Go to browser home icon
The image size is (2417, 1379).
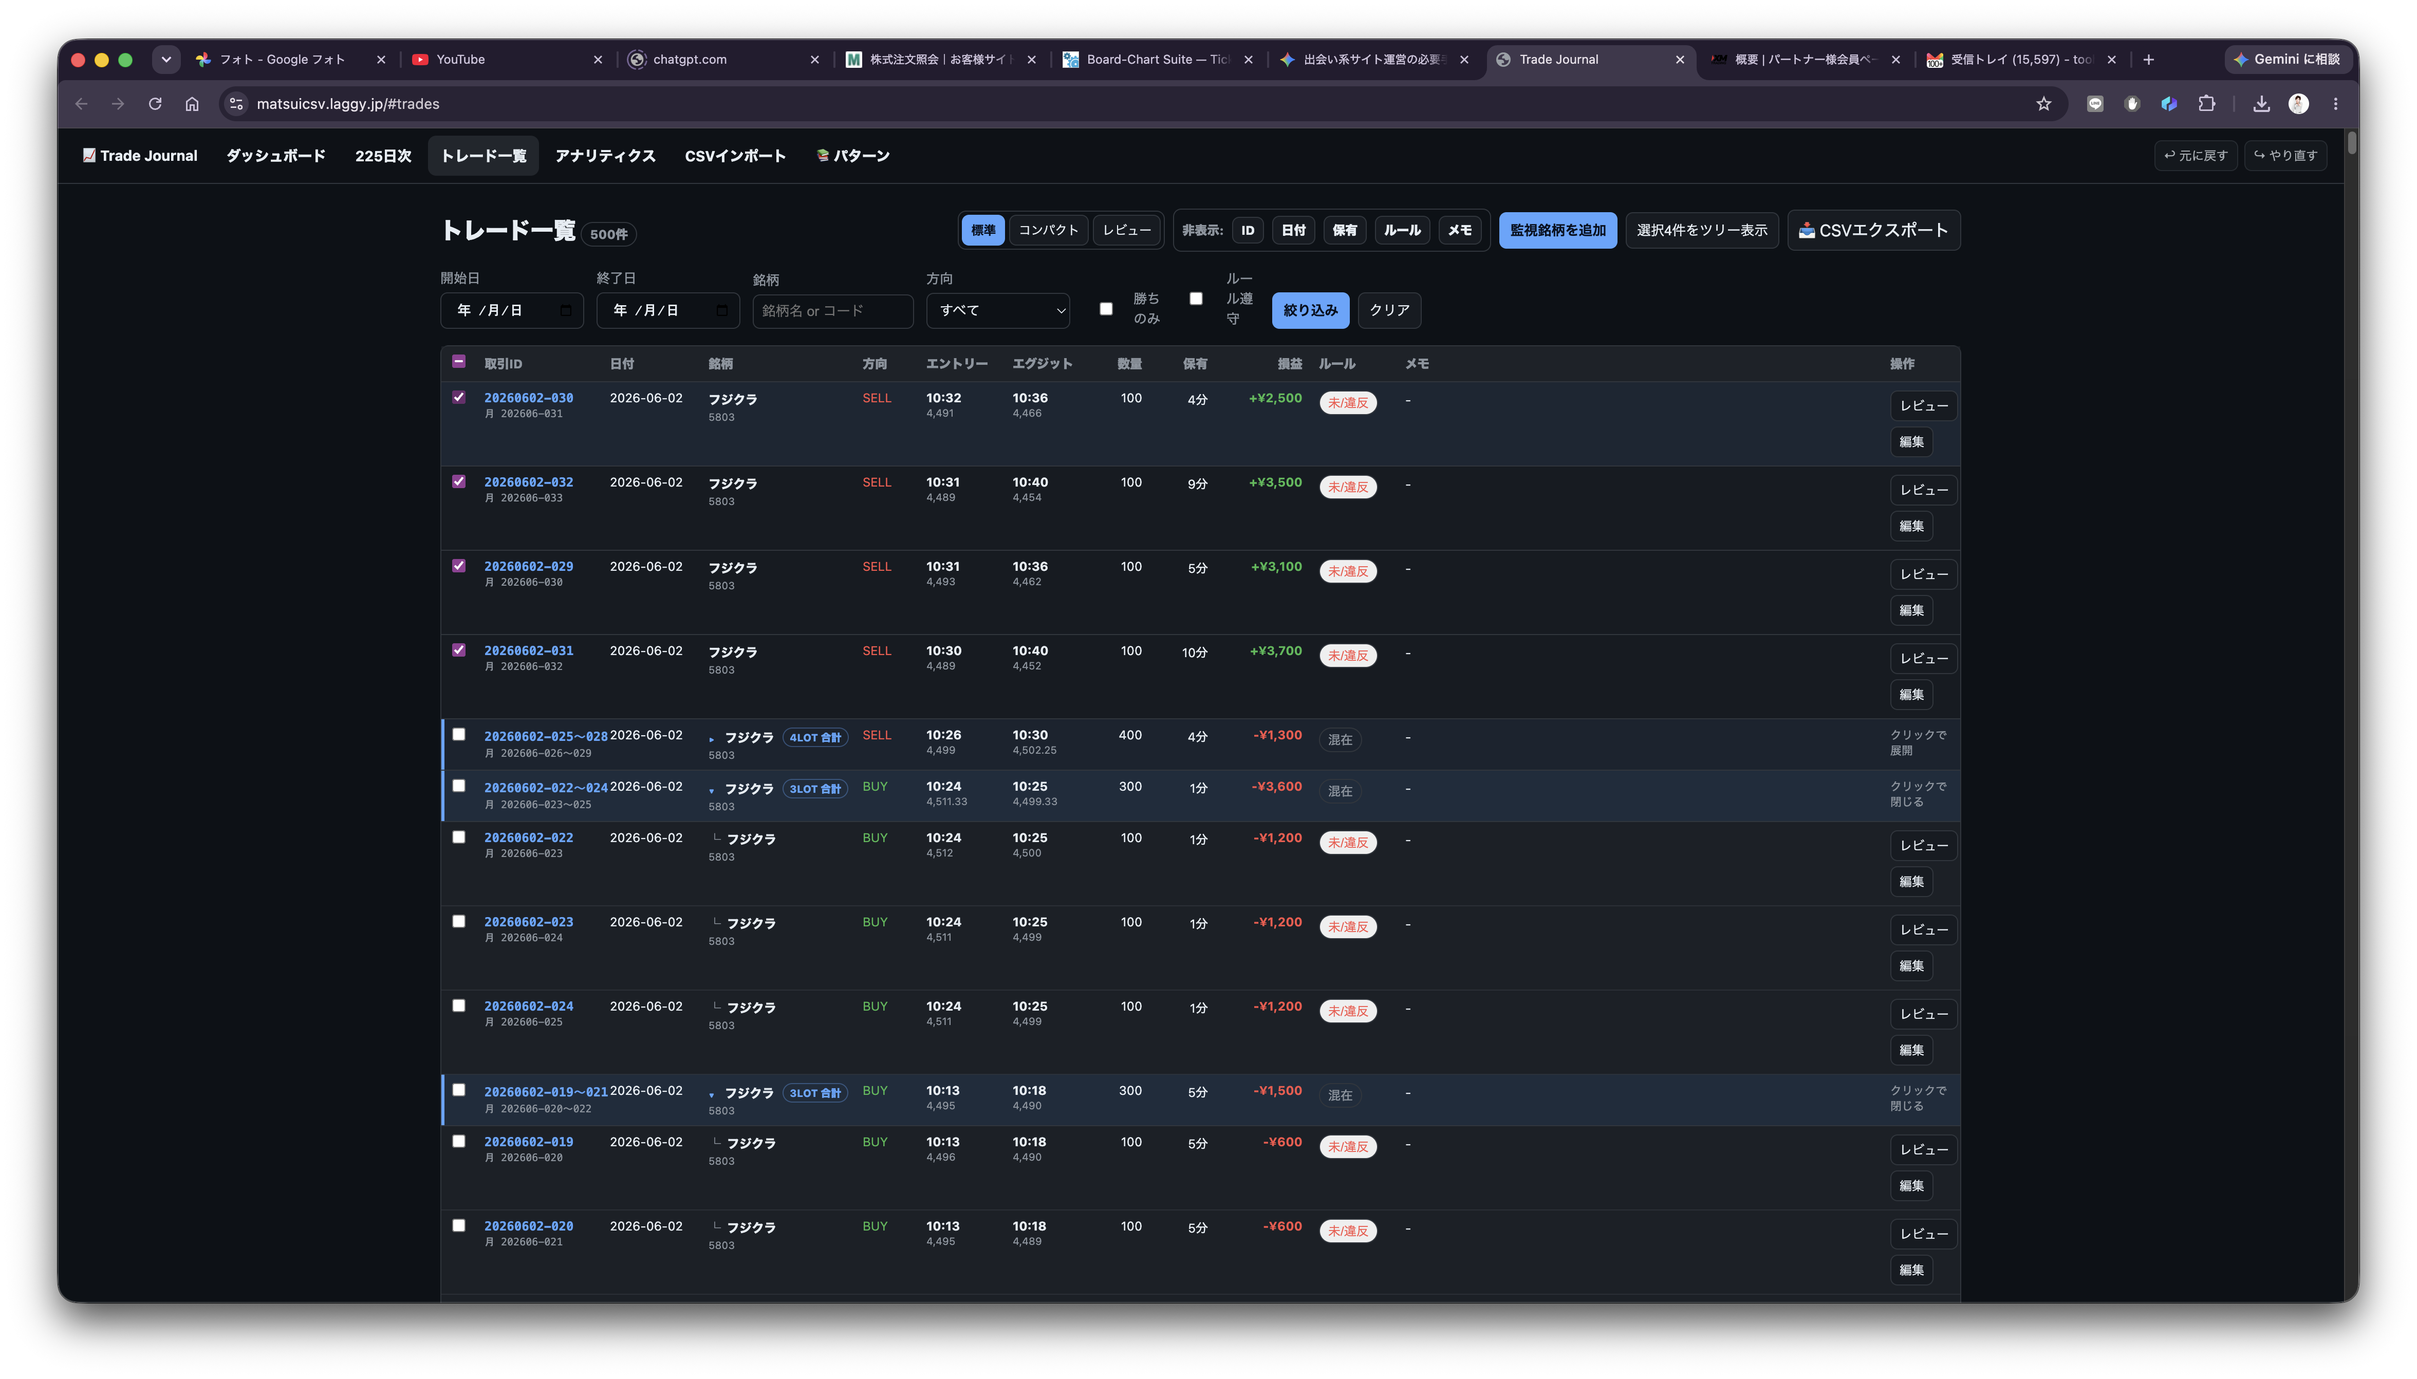point(192,104)
